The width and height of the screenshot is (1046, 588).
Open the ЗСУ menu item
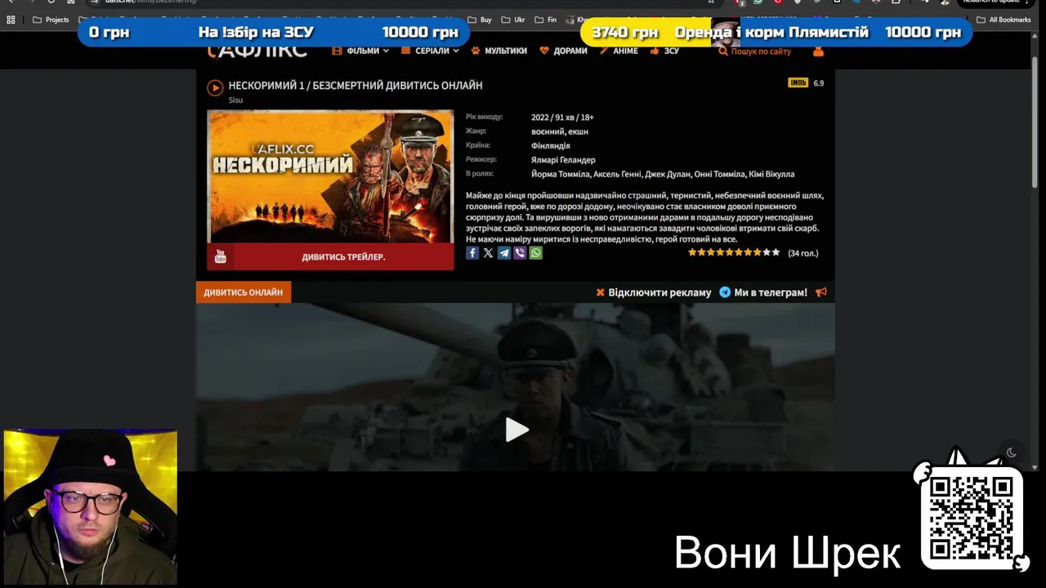pyautogui.click(x=665, y=51)
